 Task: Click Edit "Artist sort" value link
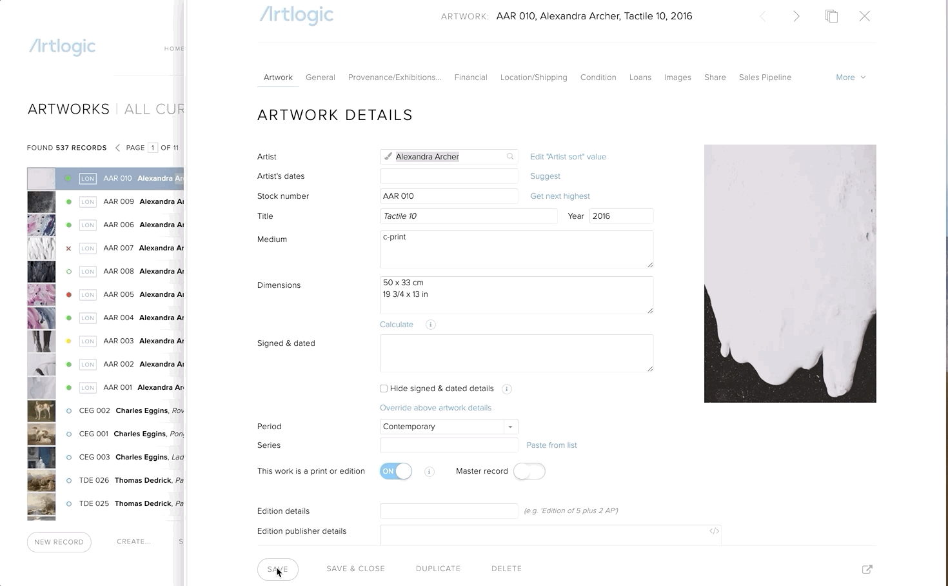pyautogui.click(x=568, y=157)
